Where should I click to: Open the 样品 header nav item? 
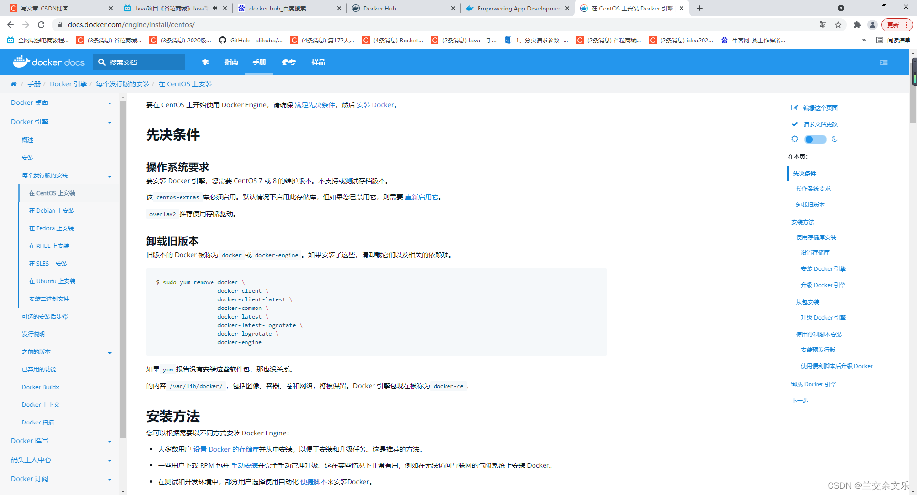pos(318,62)
